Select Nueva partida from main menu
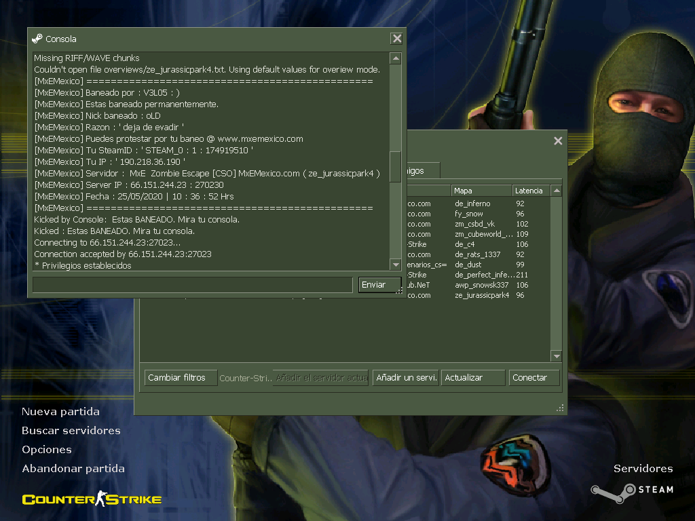695x521 pixels. [x=60, y=412]
